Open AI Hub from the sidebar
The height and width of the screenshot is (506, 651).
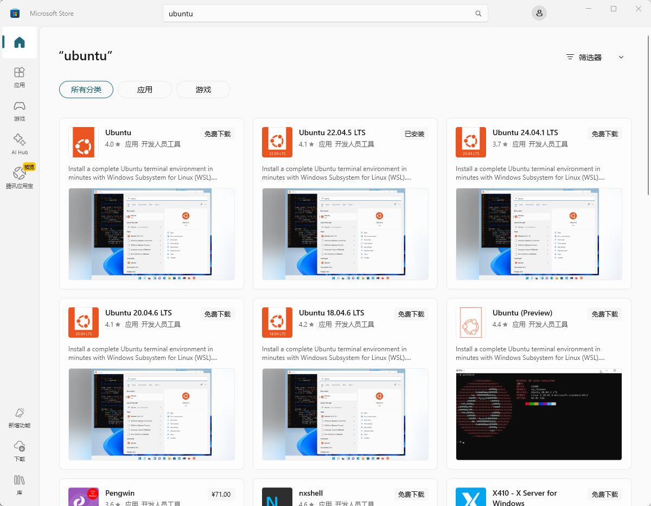[20, 144]
